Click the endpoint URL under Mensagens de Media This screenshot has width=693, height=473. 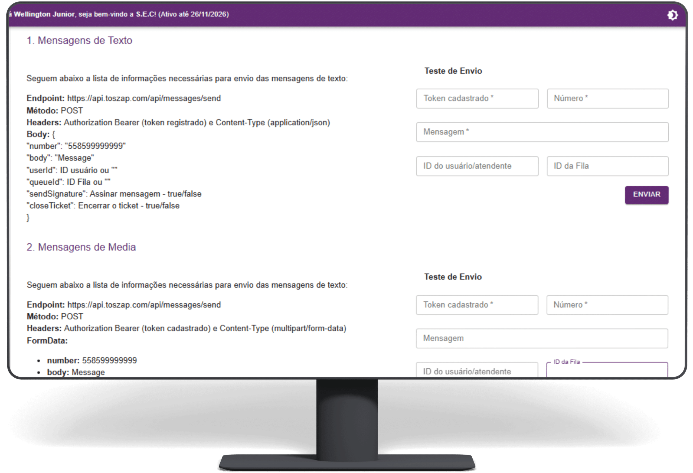(144, 305)
